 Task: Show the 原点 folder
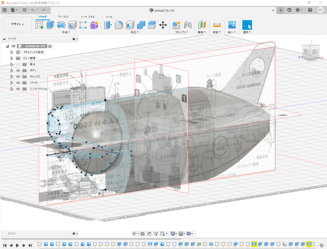pyautogui.click(x=18, y=64)
